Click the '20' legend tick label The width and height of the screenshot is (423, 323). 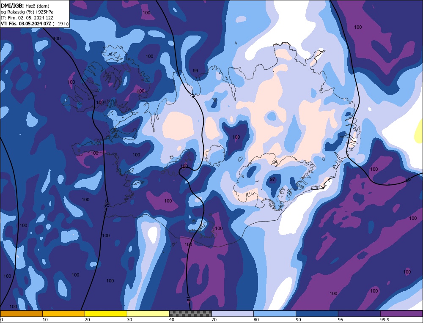(88, 320)
